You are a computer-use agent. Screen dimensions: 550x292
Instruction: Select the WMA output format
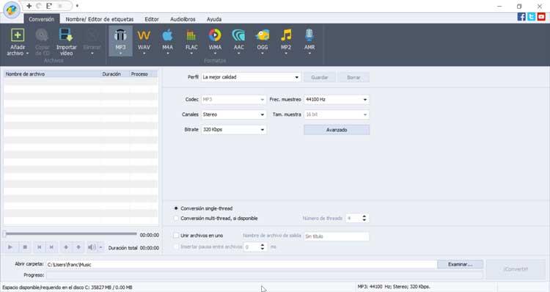[x=215, y=40]
